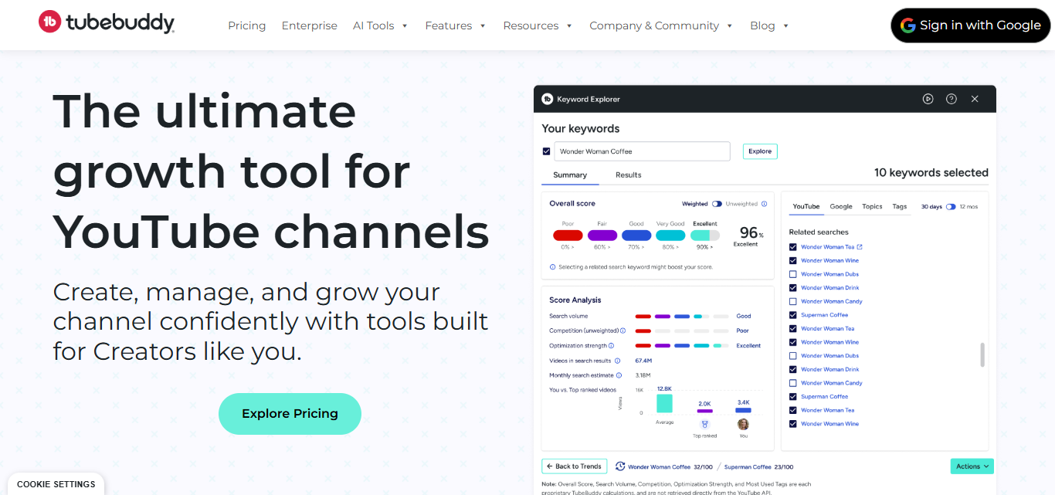Click the Wonder Woman Coffee keyword input field
The width and height of the screenshot is (1055, 495).
(642, 151)
